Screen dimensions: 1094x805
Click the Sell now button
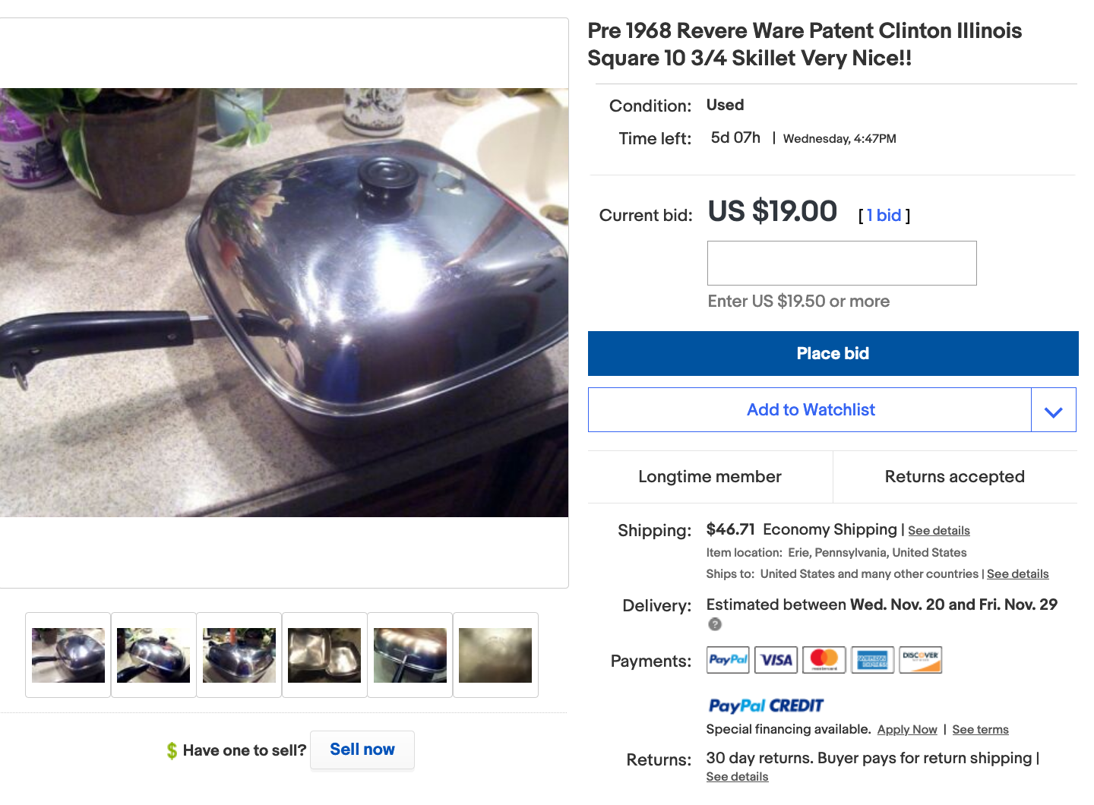click(x=362, y=750)
